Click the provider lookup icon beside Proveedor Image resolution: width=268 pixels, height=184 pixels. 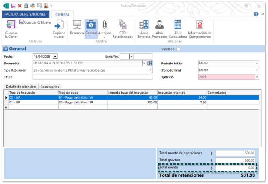point(149,63)
